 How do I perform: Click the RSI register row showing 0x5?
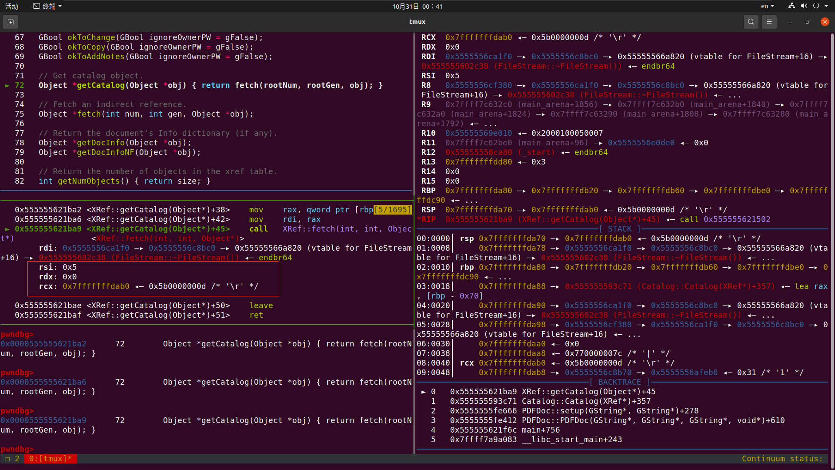tap(440, 76)
